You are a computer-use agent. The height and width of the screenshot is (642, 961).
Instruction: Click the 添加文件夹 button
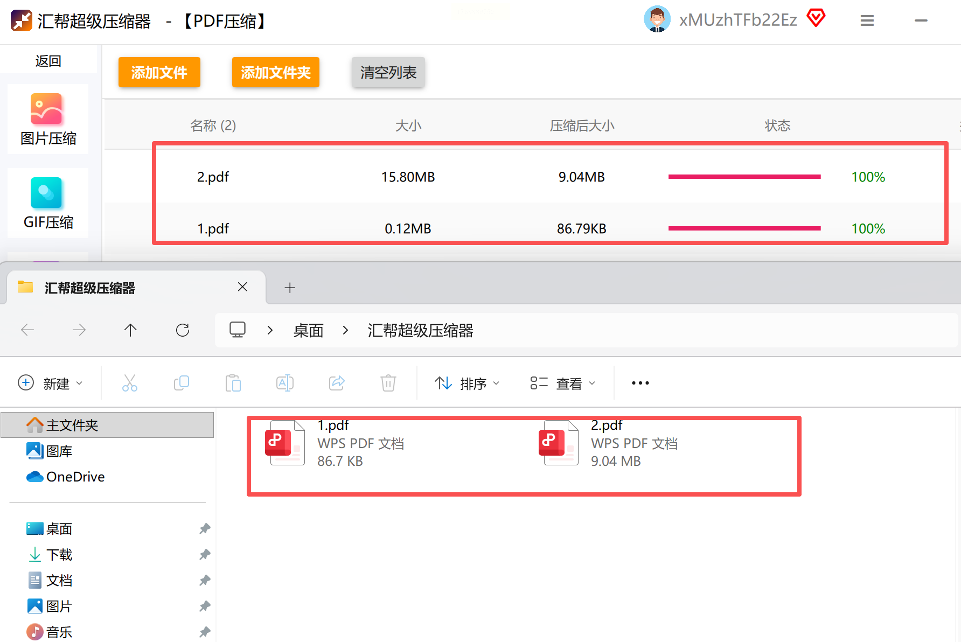(x=276, y=72)
